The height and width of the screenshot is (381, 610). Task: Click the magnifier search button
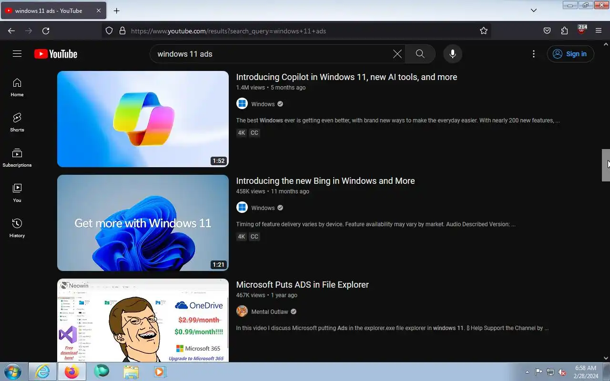pyautogui.click(x=420, y=54)
